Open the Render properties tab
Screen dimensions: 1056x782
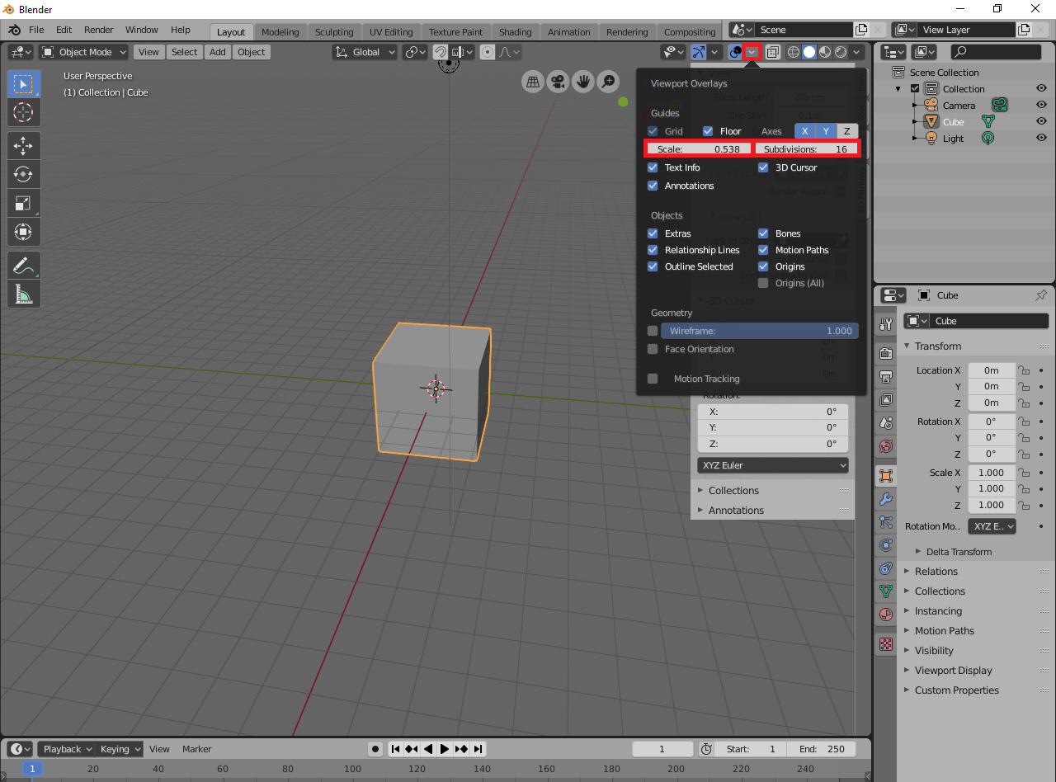(x=886, y=353)
